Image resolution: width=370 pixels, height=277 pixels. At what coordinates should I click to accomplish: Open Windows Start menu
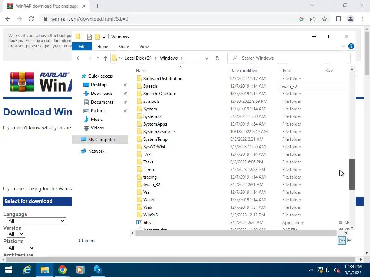[9, 270]
